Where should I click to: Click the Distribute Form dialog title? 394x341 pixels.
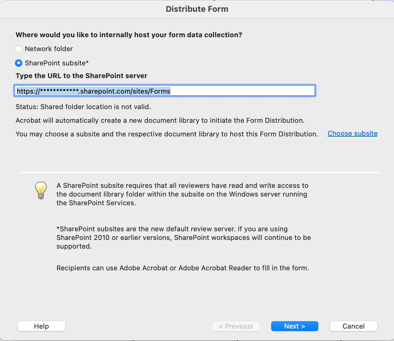coord(197,9)
